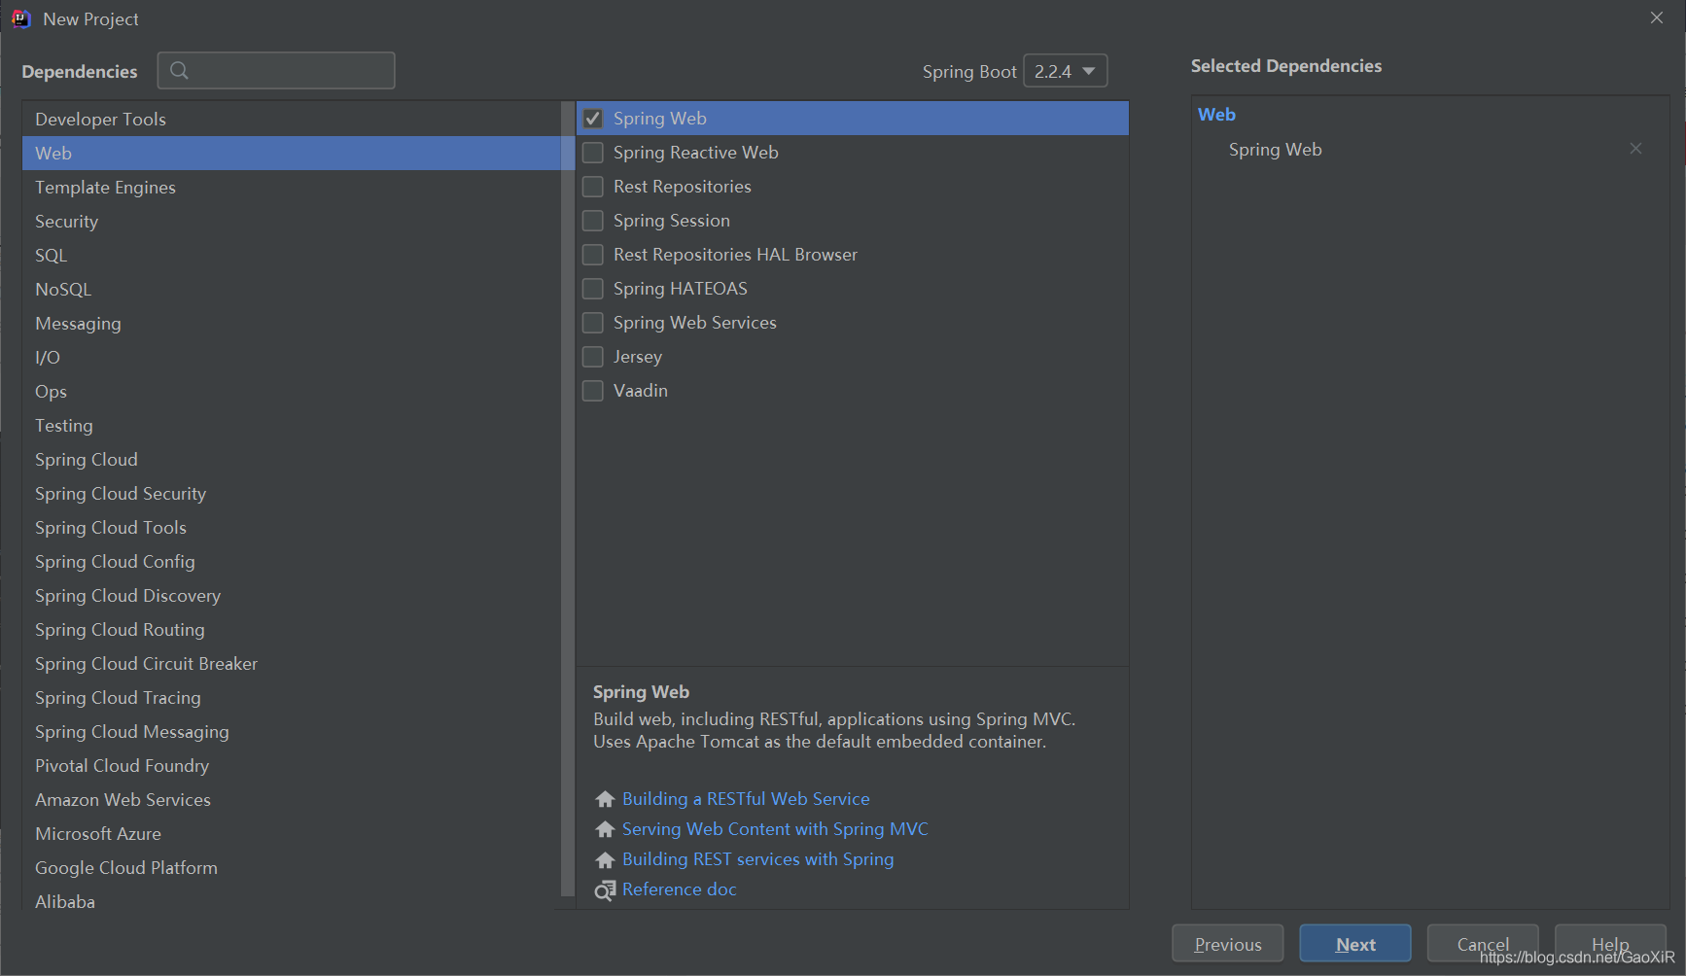The image size is (1686, 976).
Task: Enable the Spring Reactive Web checkbox
Action: click(593, 153)
